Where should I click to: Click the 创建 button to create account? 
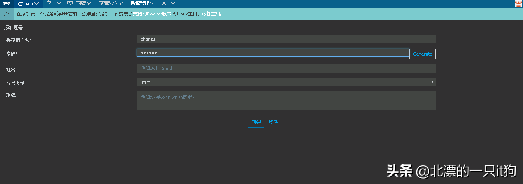point(256,122)
